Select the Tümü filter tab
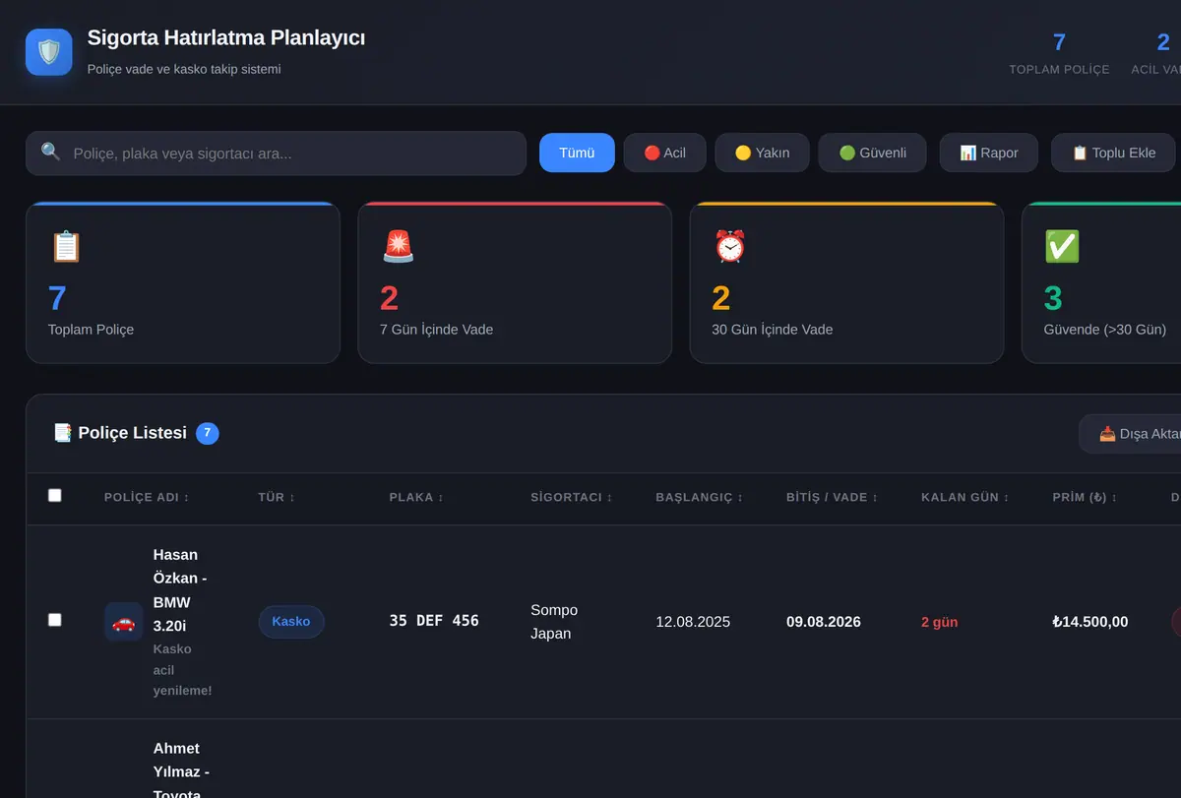The height and width of the screenshot is (798, 1181). 577,153
